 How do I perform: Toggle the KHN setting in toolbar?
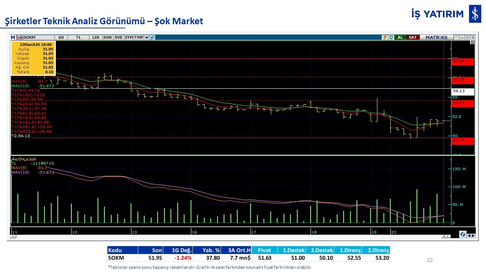[x=107, y=38]
